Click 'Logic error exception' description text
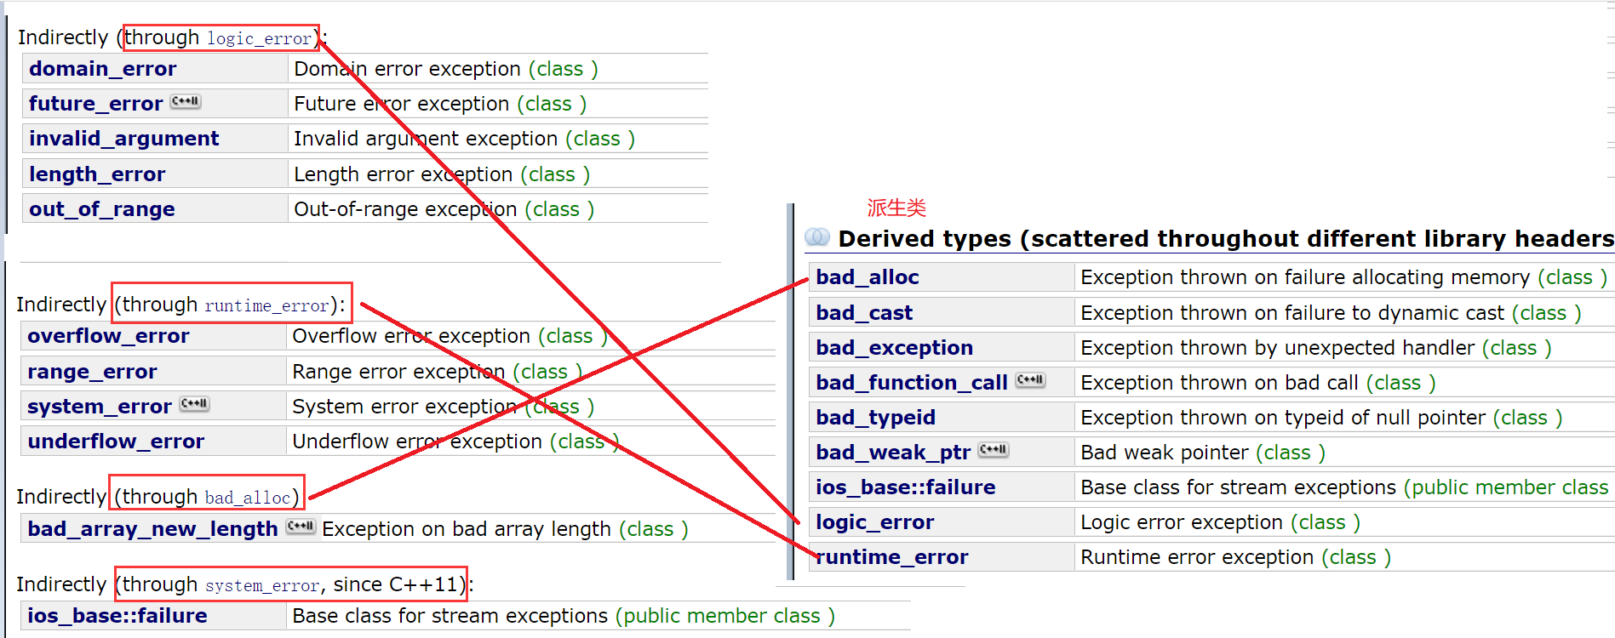 pos(1182,522)
